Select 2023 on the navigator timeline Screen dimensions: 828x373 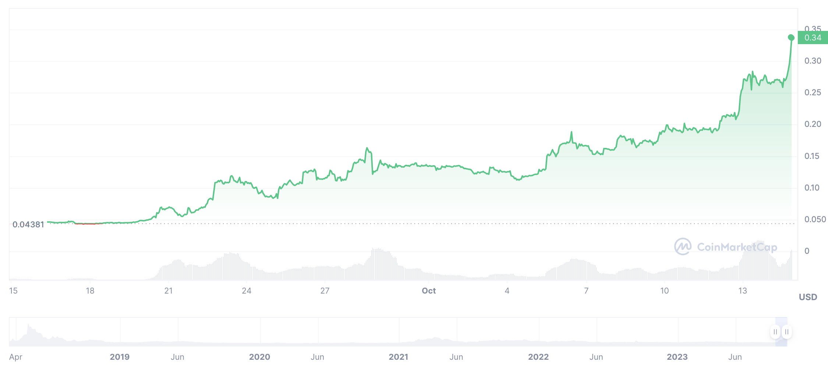(677, 357)
